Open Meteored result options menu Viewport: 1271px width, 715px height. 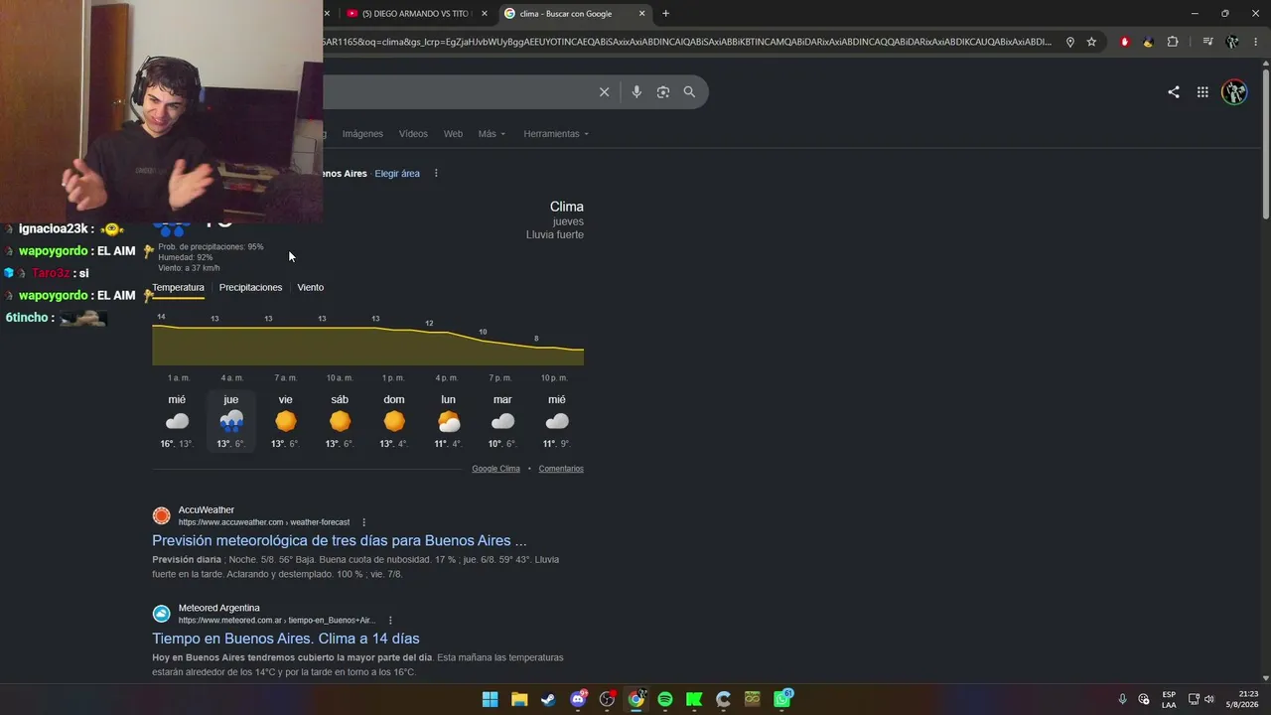[x=390, y=621]
